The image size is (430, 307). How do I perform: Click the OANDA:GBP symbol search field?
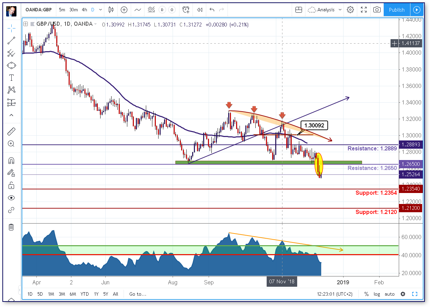(38, 10)
